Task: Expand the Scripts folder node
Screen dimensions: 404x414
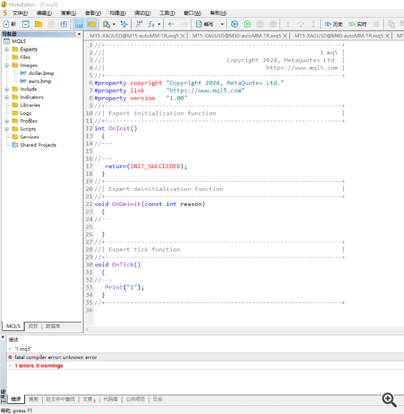Action: (6, 129)
